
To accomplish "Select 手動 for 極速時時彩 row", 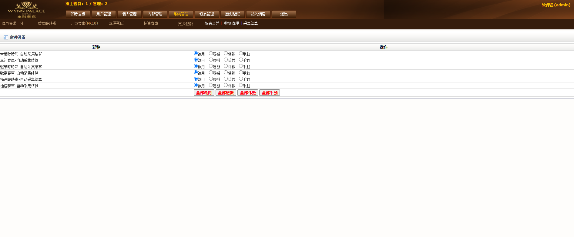I will point(241,79).
